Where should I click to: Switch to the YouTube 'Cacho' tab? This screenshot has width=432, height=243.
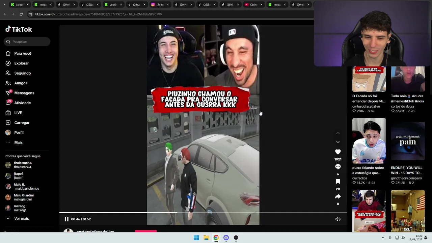point(253,5)
